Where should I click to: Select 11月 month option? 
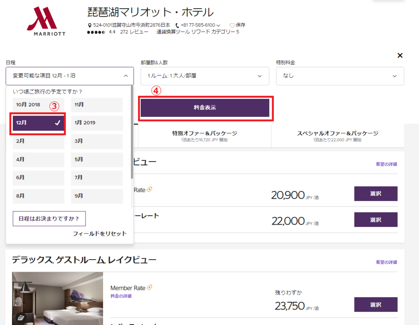click(97, 105)
